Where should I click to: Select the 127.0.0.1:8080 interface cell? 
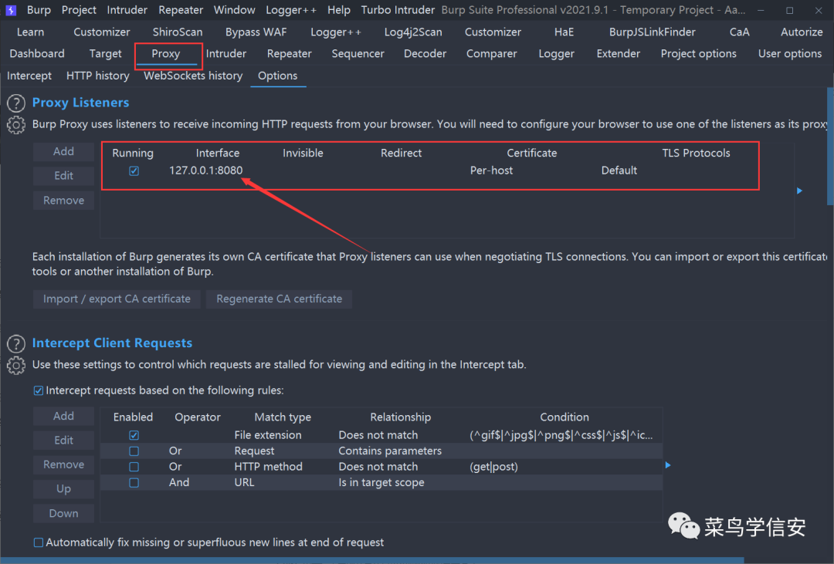206,171
